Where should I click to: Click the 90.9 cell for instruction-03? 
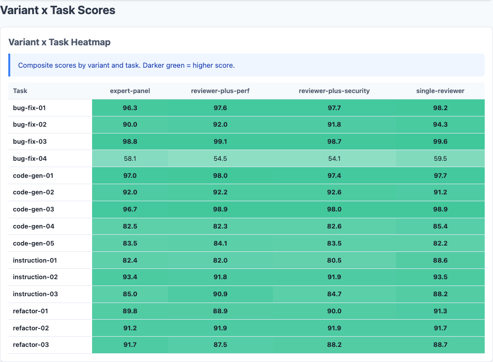click(x=221, y=294)
